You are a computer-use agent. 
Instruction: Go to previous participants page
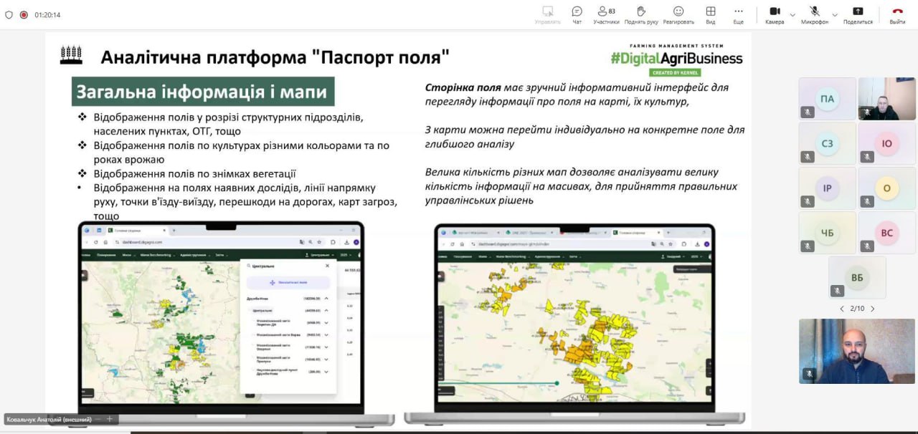pyautogui.click(x=842, y=309)
